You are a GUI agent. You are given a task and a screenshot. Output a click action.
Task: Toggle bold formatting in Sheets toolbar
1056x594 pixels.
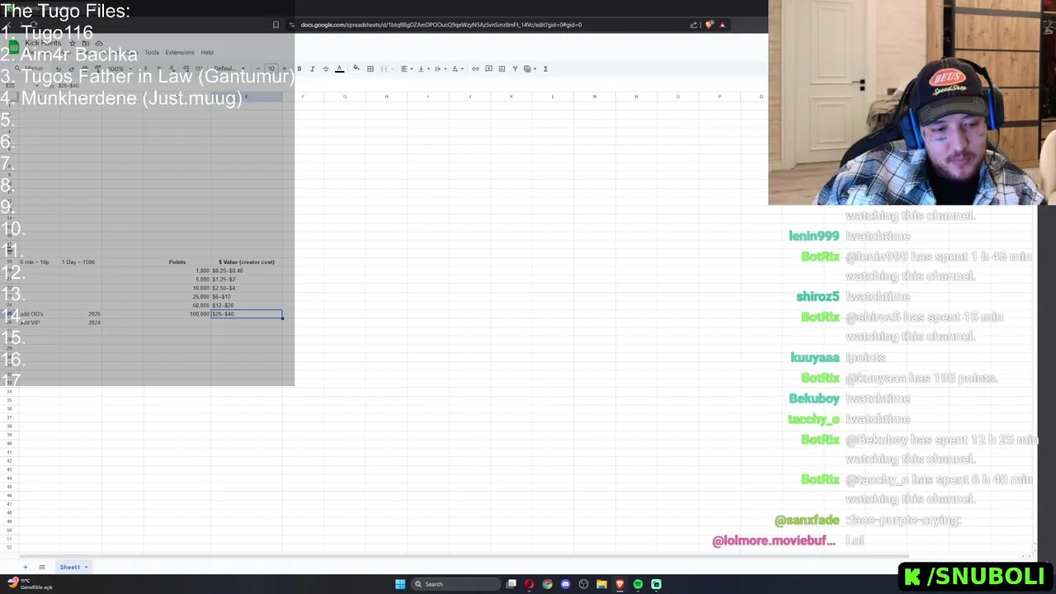[x=299, y=68]
